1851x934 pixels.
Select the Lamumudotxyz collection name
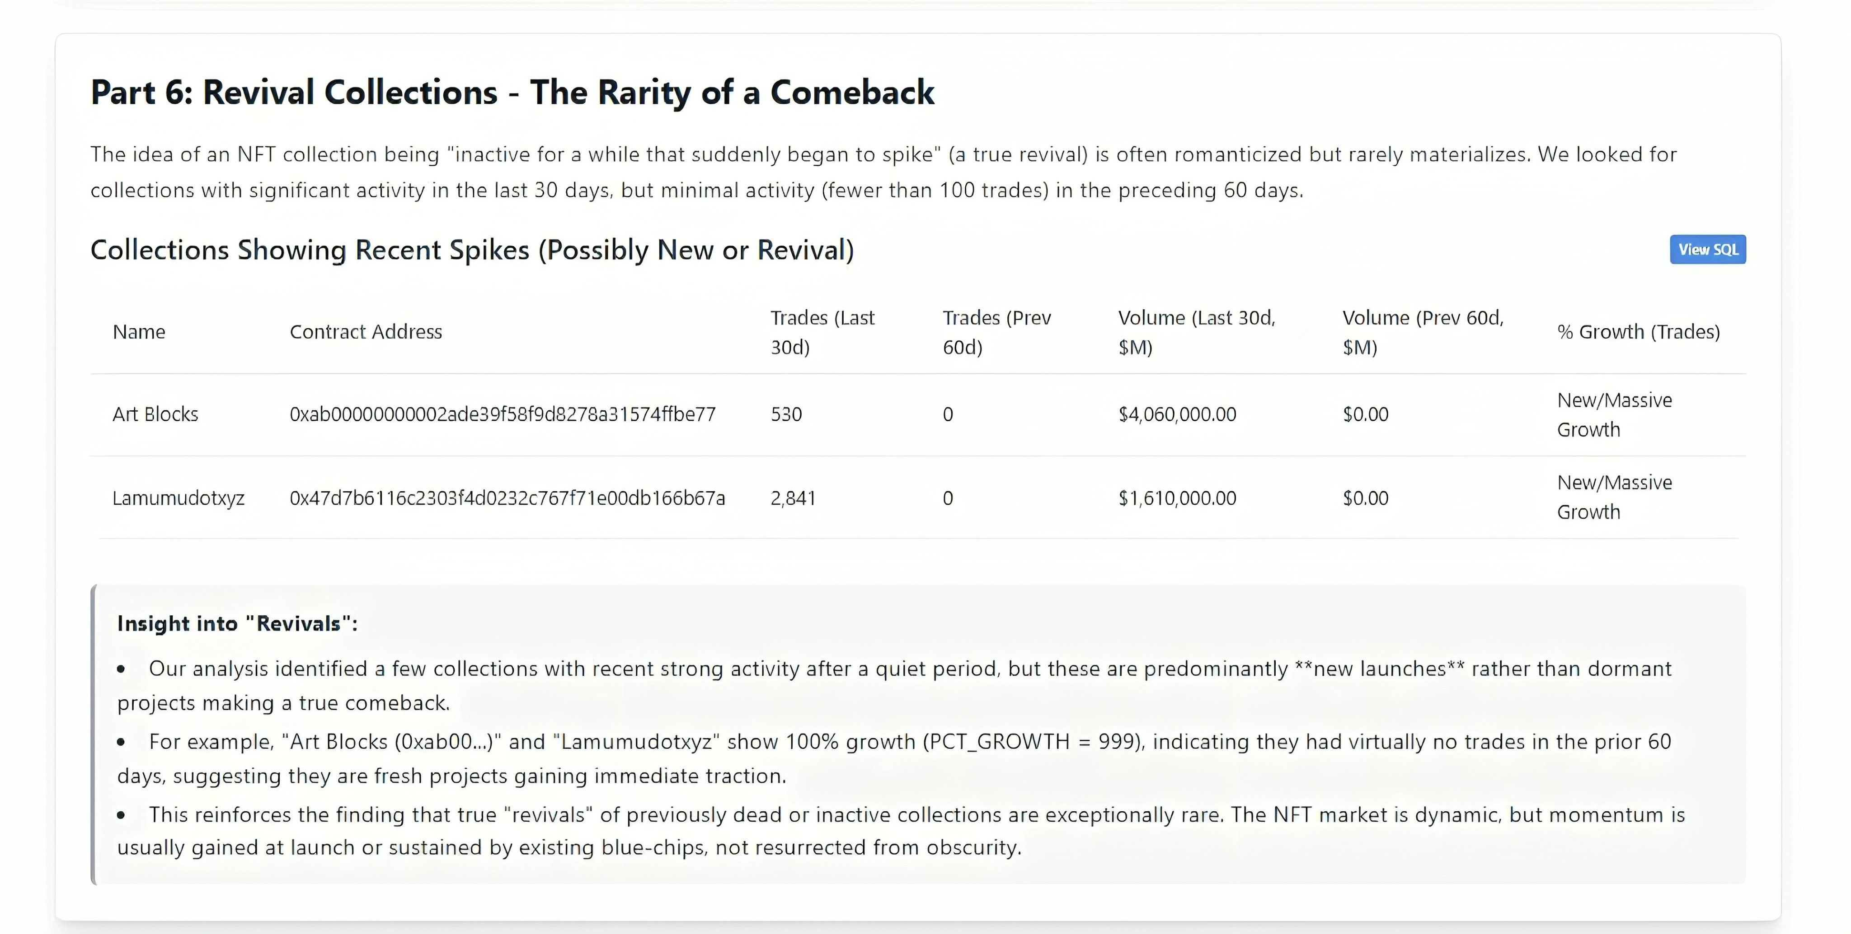point(178,497)
